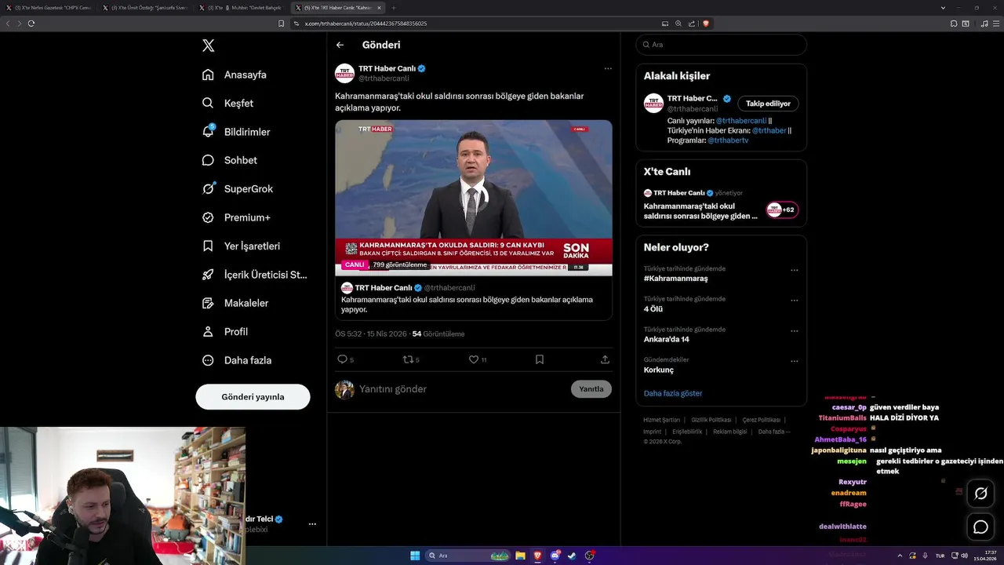Screen dimensions: 1004x565
Task: Open 'Ankara'da 14' trend
Action: tap(667, 339)
